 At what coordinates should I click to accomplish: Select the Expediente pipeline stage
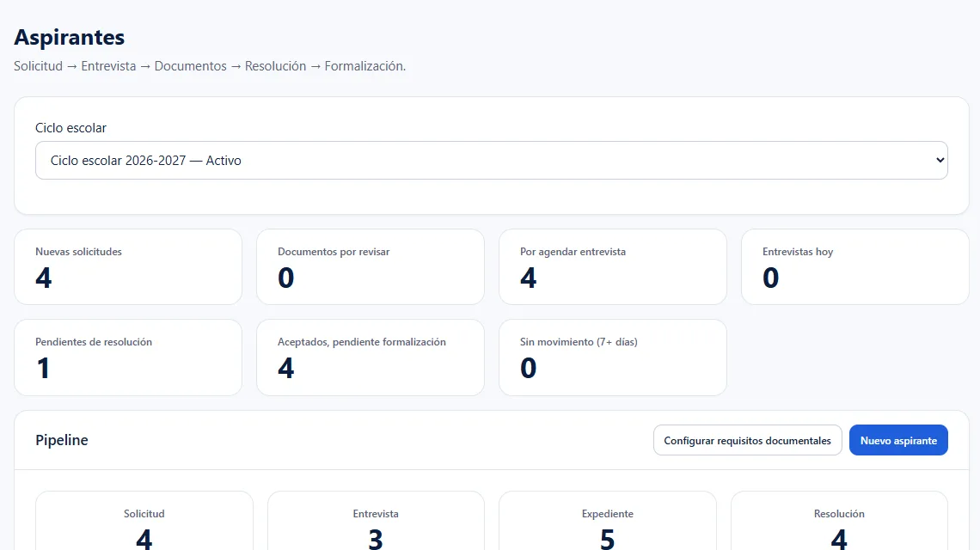[608, 521]
